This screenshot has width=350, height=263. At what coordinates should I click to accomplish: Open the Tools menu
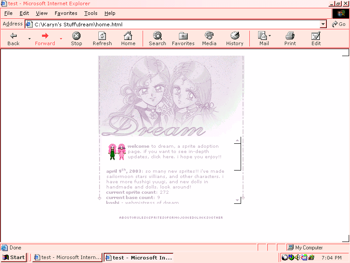coord(91,14)
